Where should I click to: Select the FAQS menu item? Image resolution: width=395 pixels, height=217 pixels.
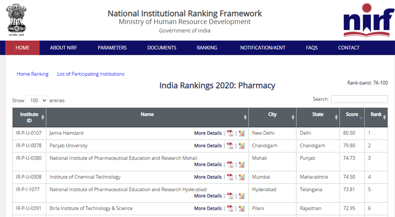tap(312, 48)
